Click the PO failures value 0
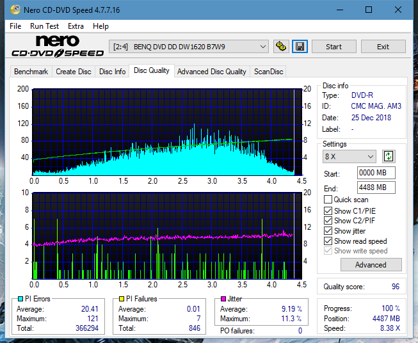The height and width of the screenshot is (343, 418). click(x=300, y=331)
